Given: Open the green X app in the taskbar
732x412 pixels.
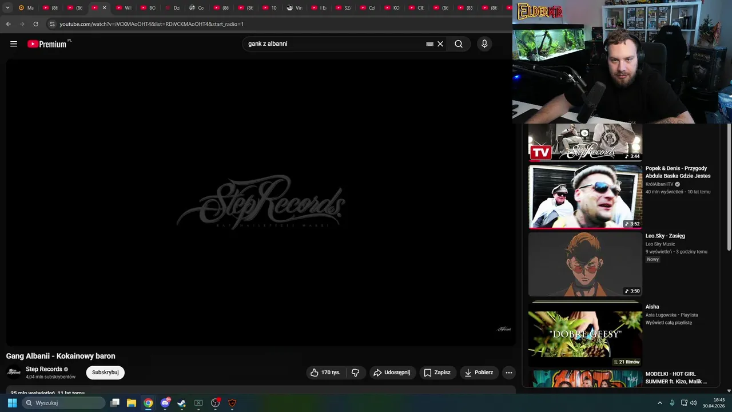Looking at the screenshot, I should 198,403.
